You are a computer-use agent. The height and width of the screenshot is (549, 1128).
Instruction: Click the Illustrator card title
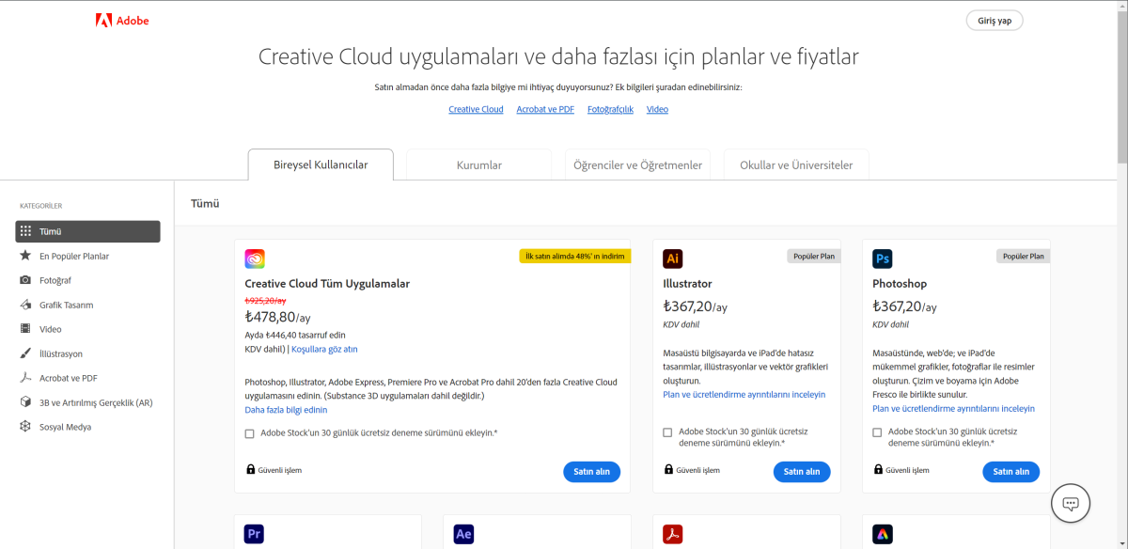point(687,284)
